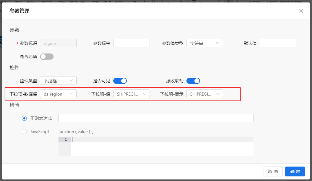Screen dimensions: 312x181
Task: Select the 正则表达式 radio button
Action: (x=24, y=118)
